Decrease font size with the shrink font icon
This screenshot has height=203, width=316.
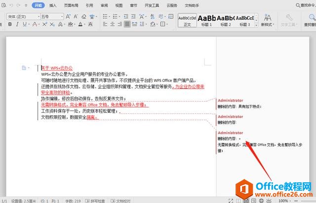pos(76,16)
